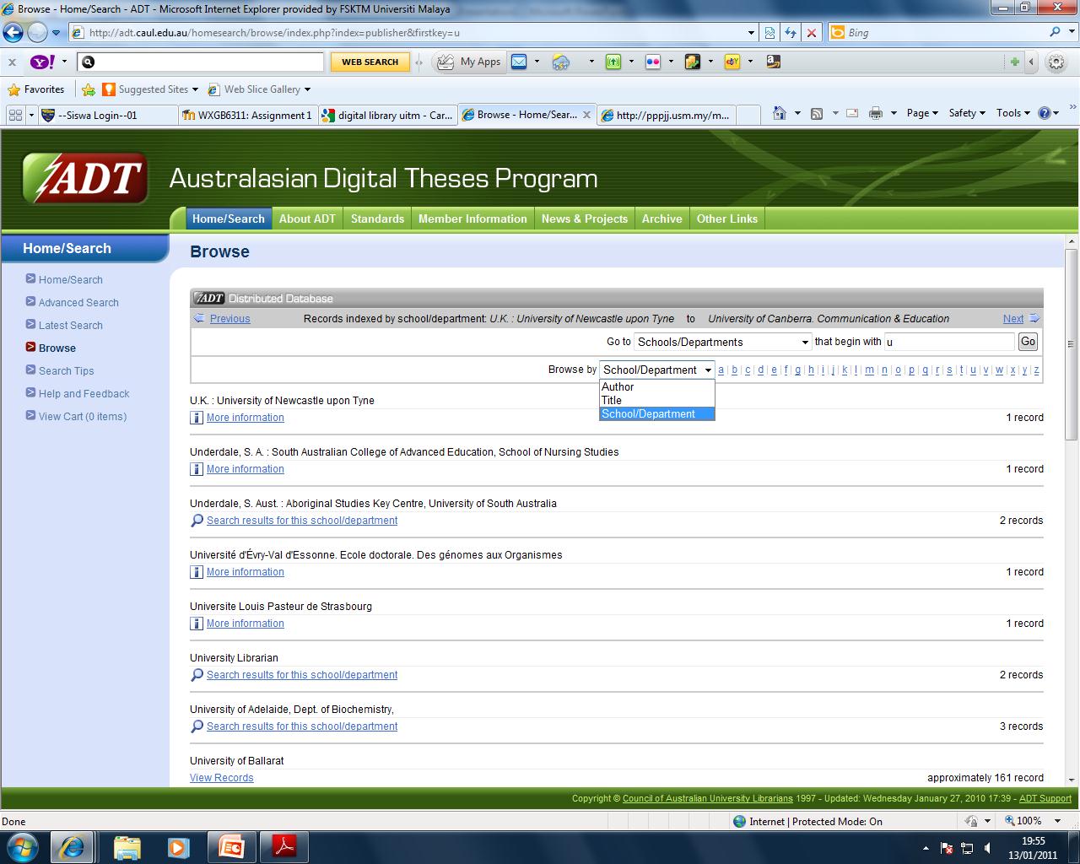
Task: Switch to the digital library uitm browser tab
Action: [x=387, y=116]
